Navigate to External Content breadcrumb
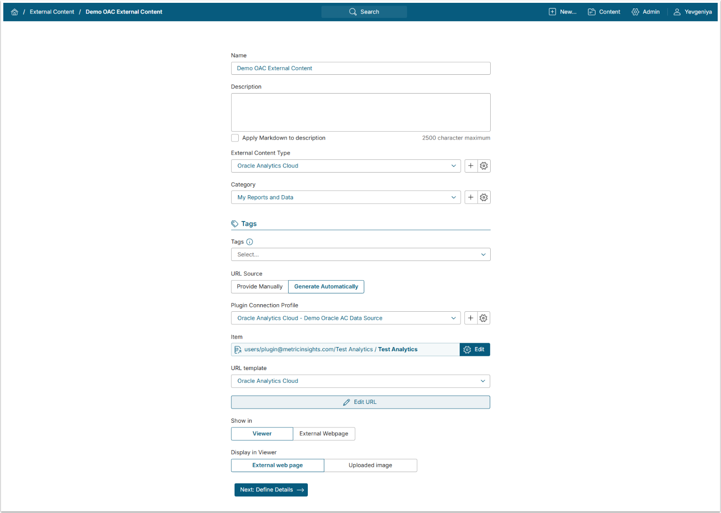This screenshot has width=721, height=513. (52, 12)
